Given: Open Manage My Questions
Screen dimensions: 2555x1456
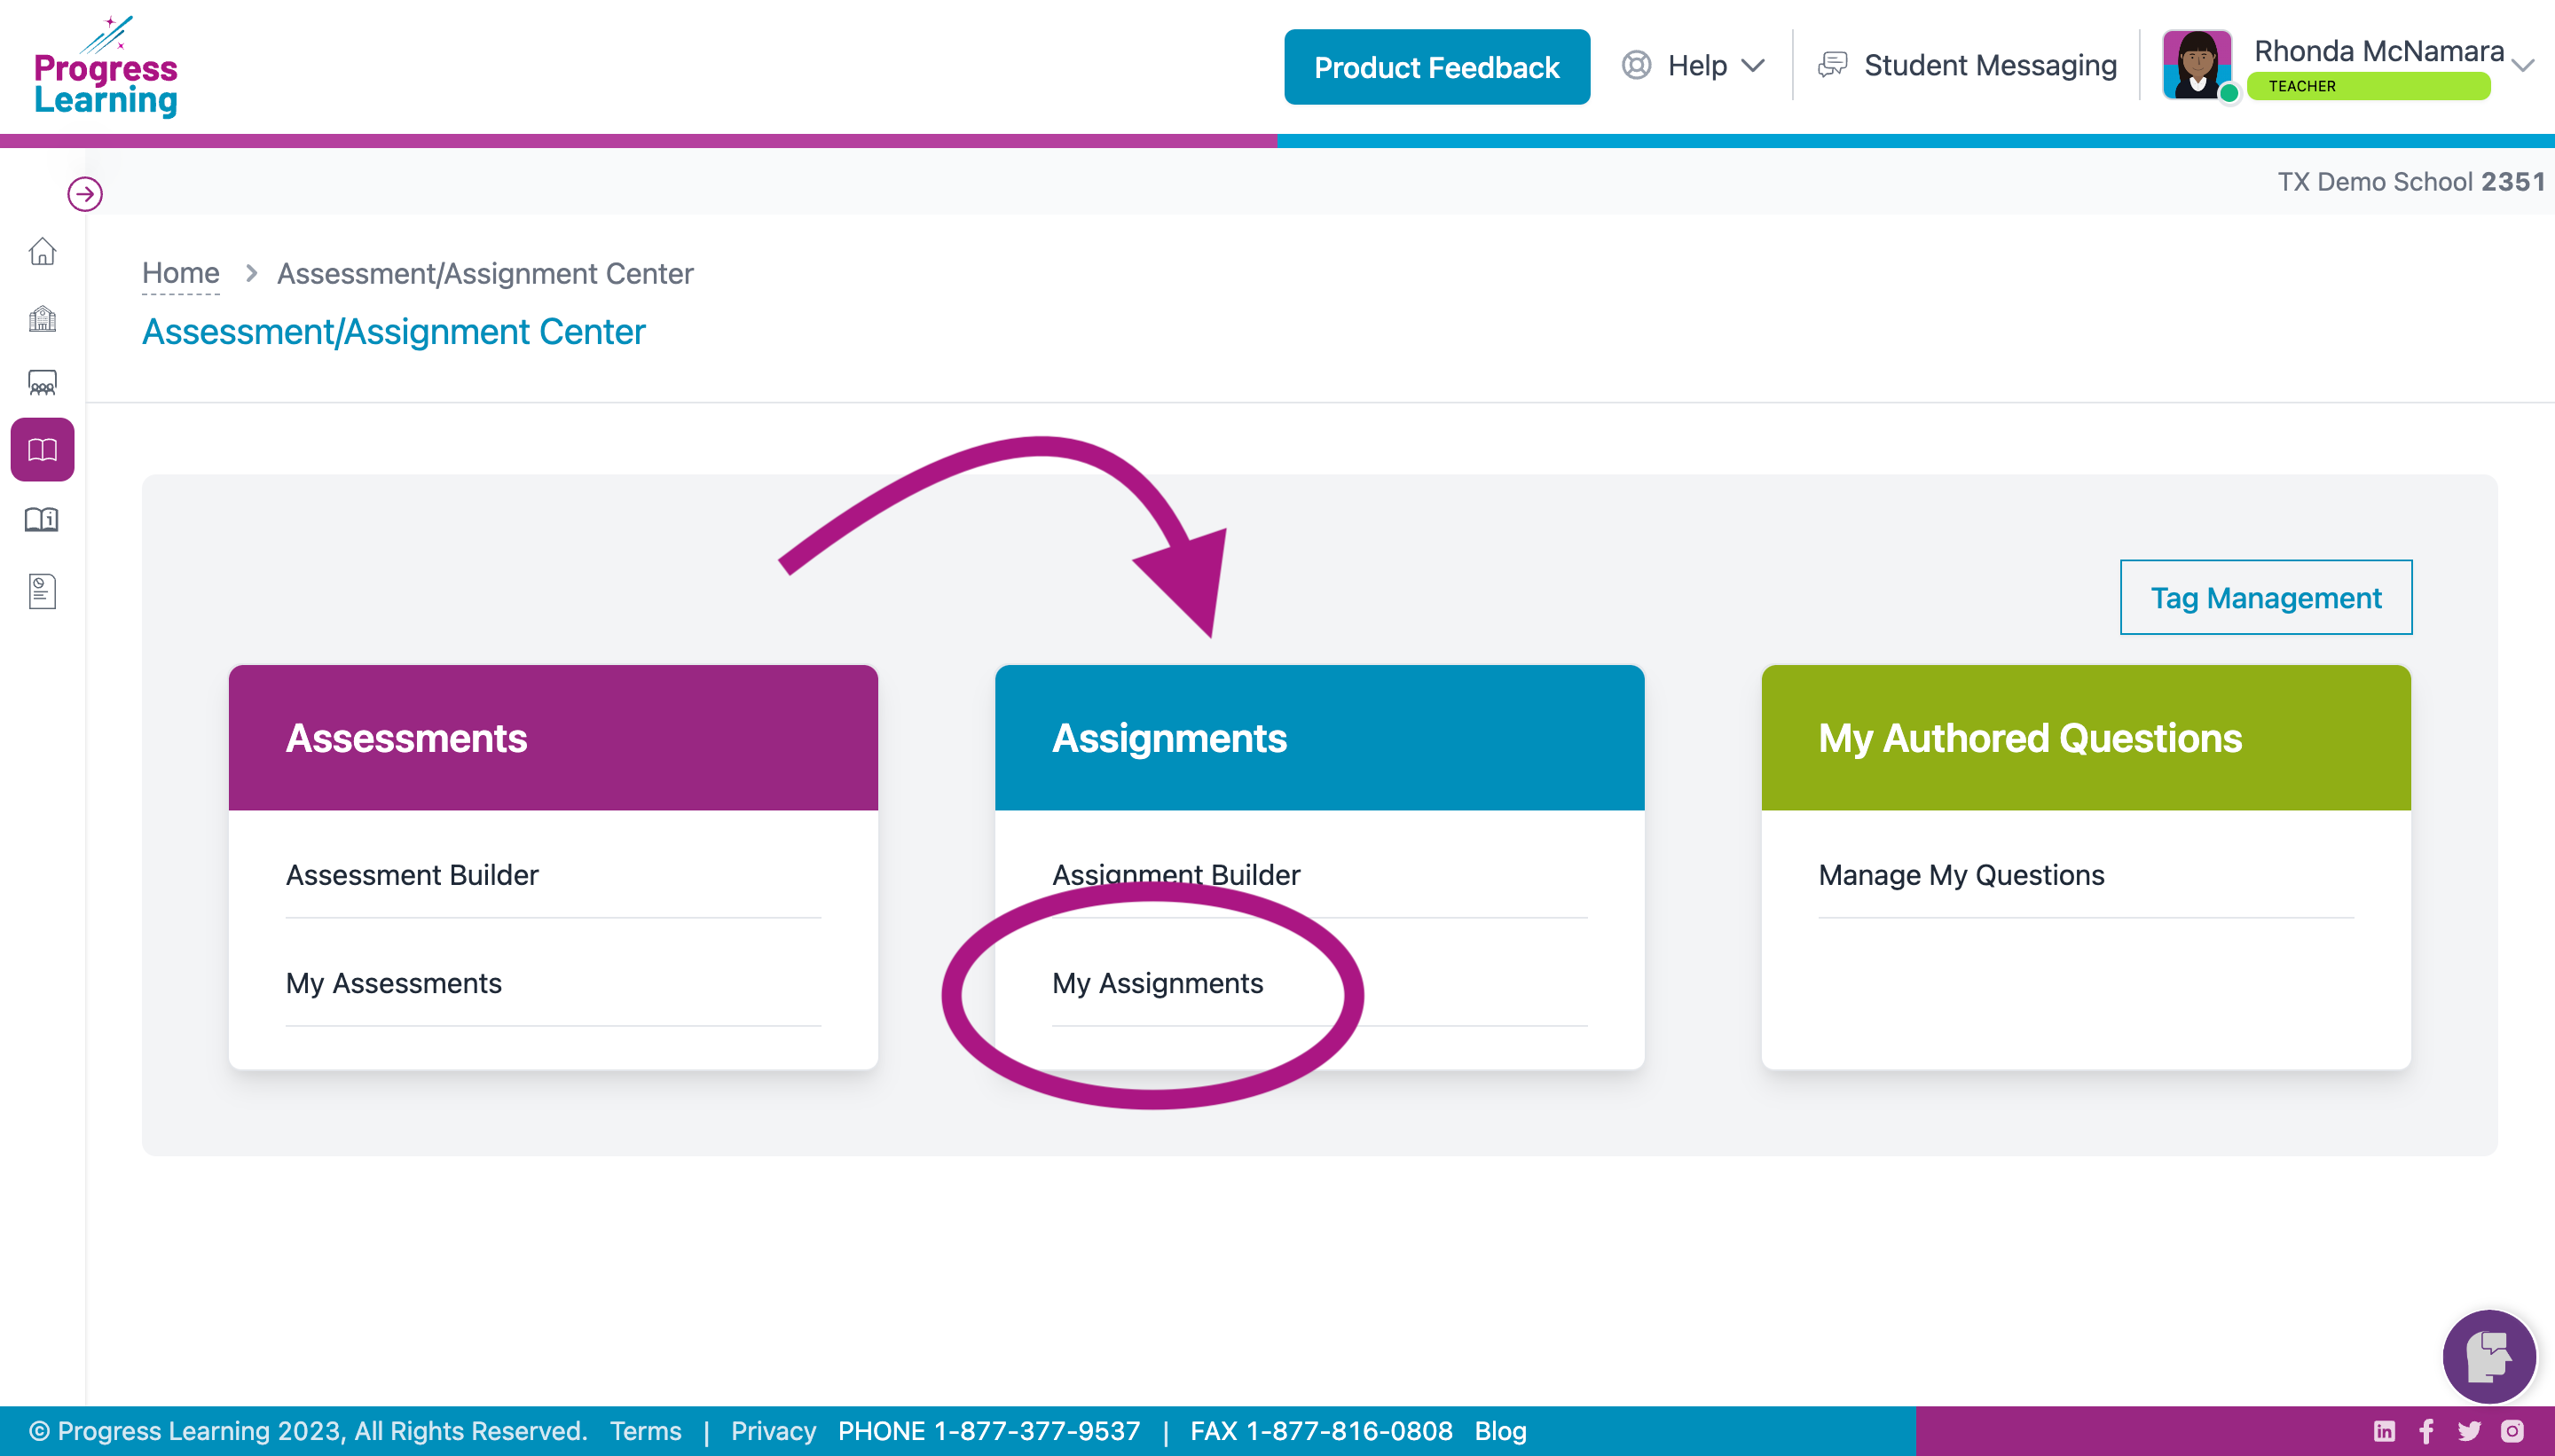Looking at the screenshot, I should 1961,875.
